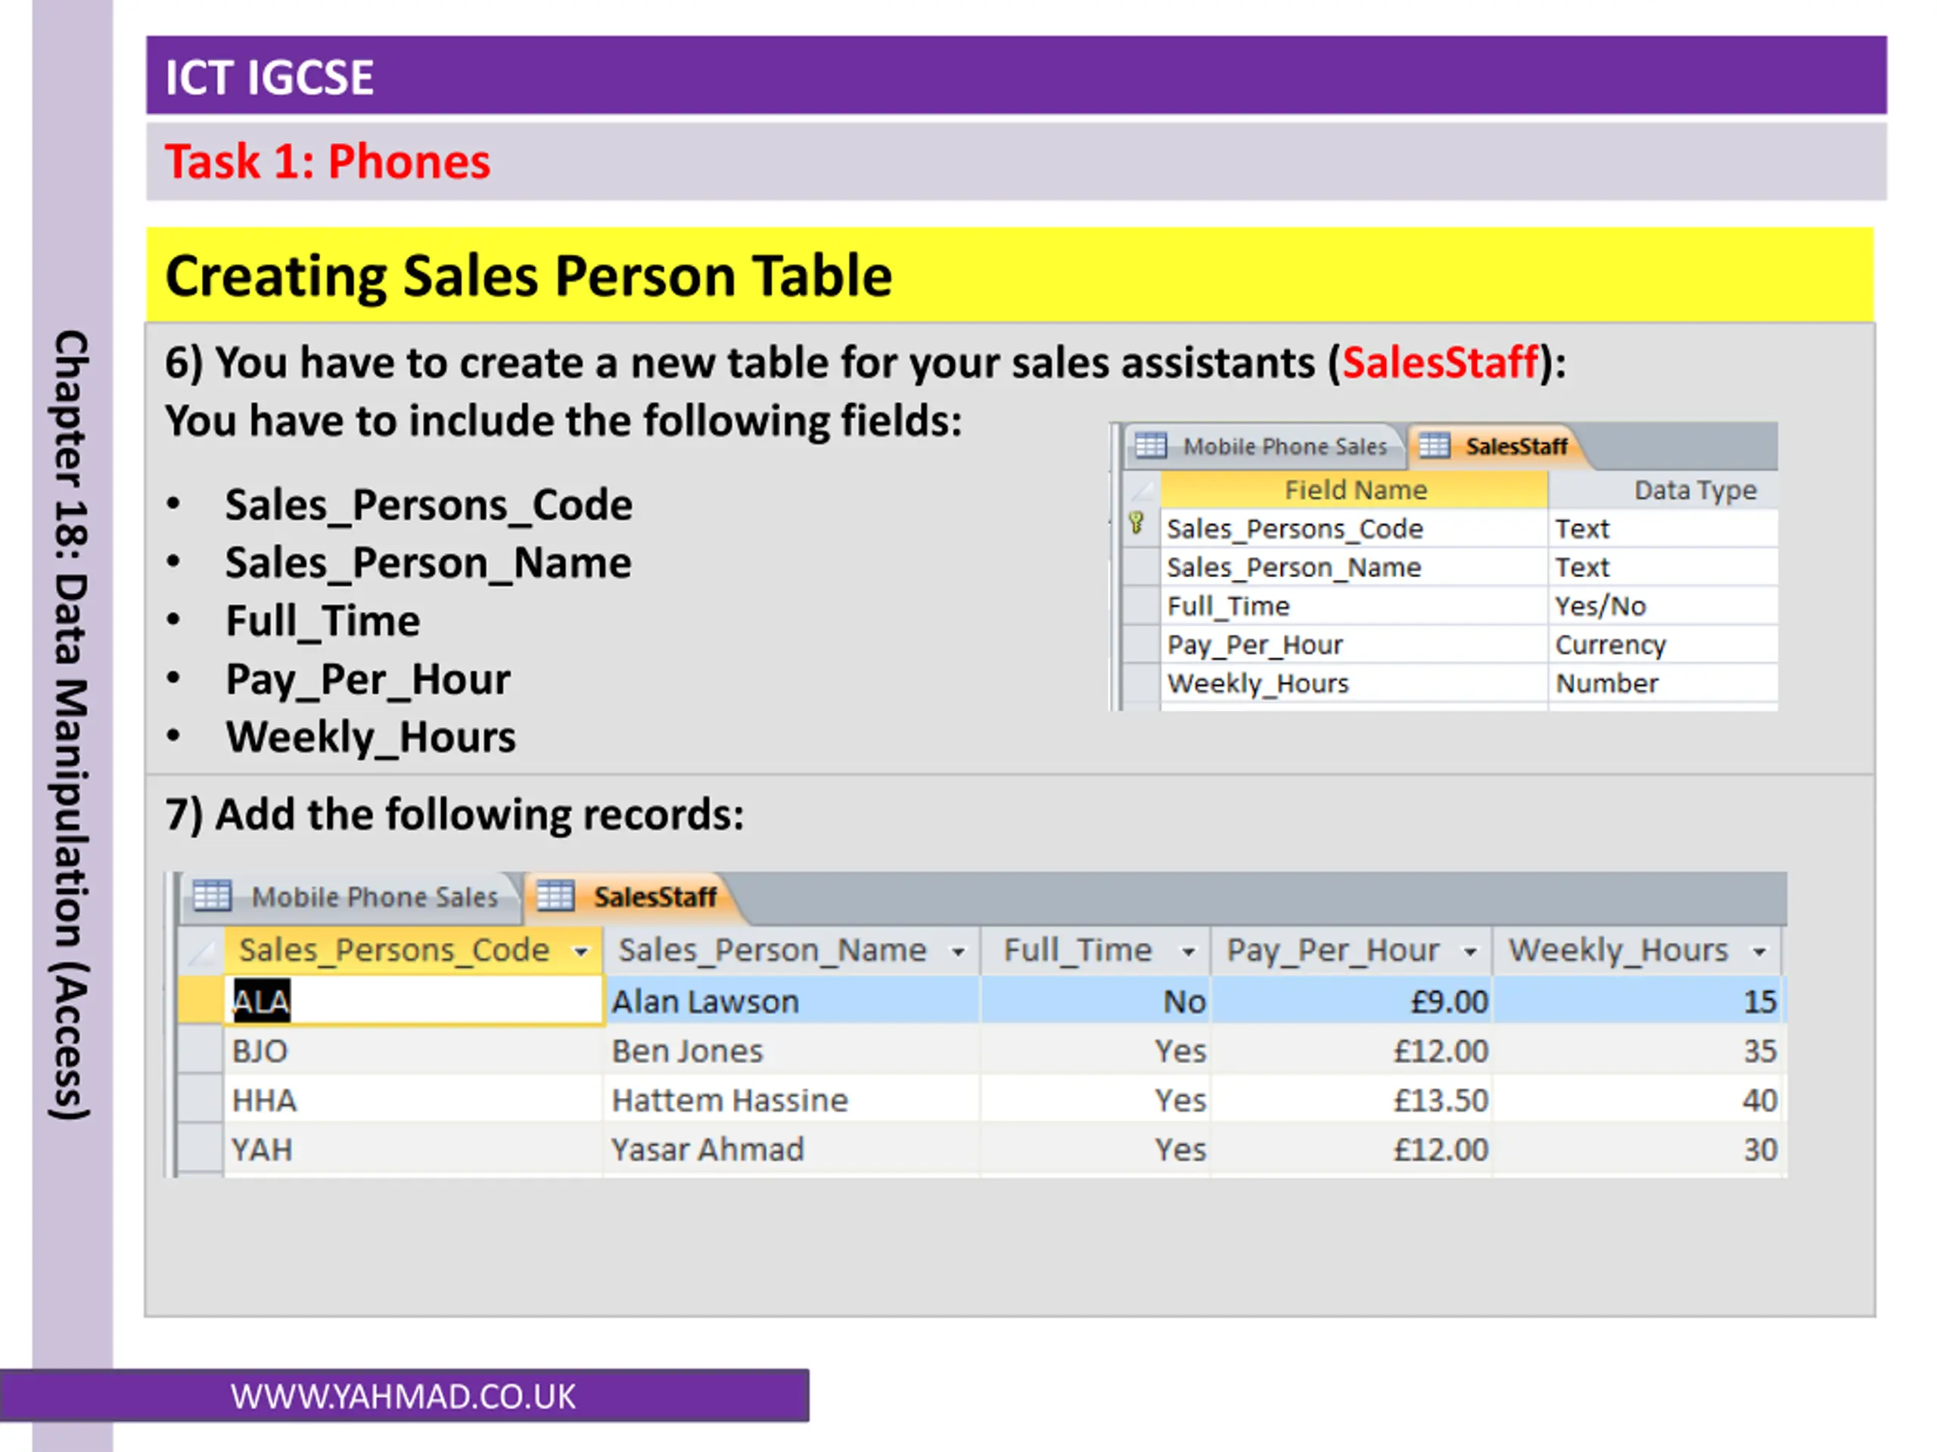Open the Full_Time column filter dropdown

(1188, 951)
